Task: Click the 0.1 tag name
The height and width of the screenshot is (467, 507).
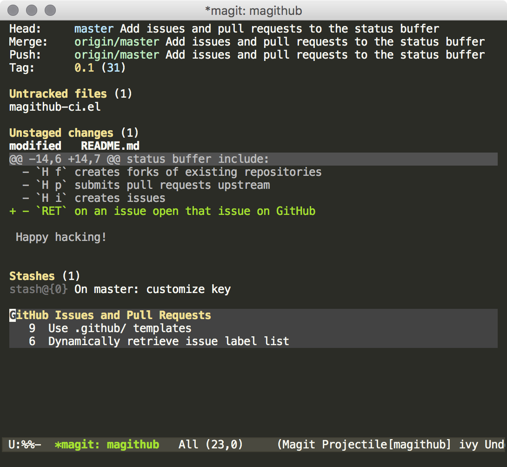Action: [84, 67]
